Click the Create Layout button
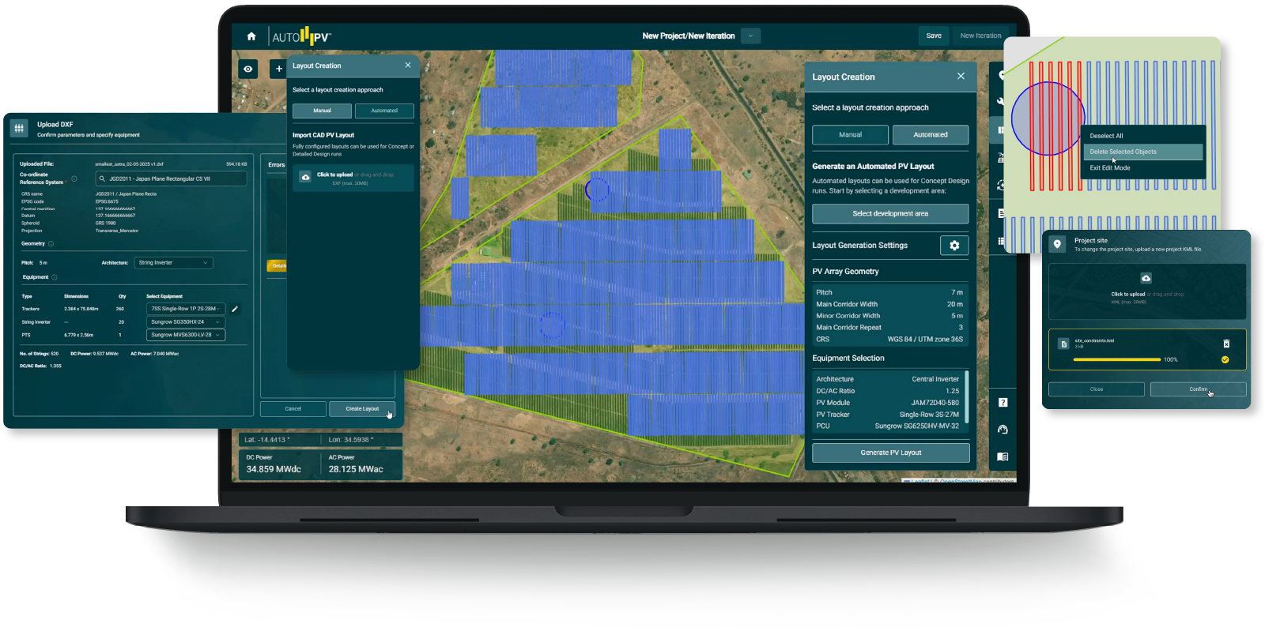This screenshot has width=1265, height=631. 362,408
